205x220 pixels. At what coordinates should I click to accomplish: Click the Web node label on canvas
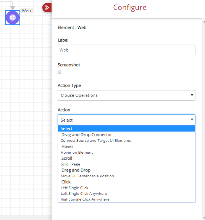[26, 11]
